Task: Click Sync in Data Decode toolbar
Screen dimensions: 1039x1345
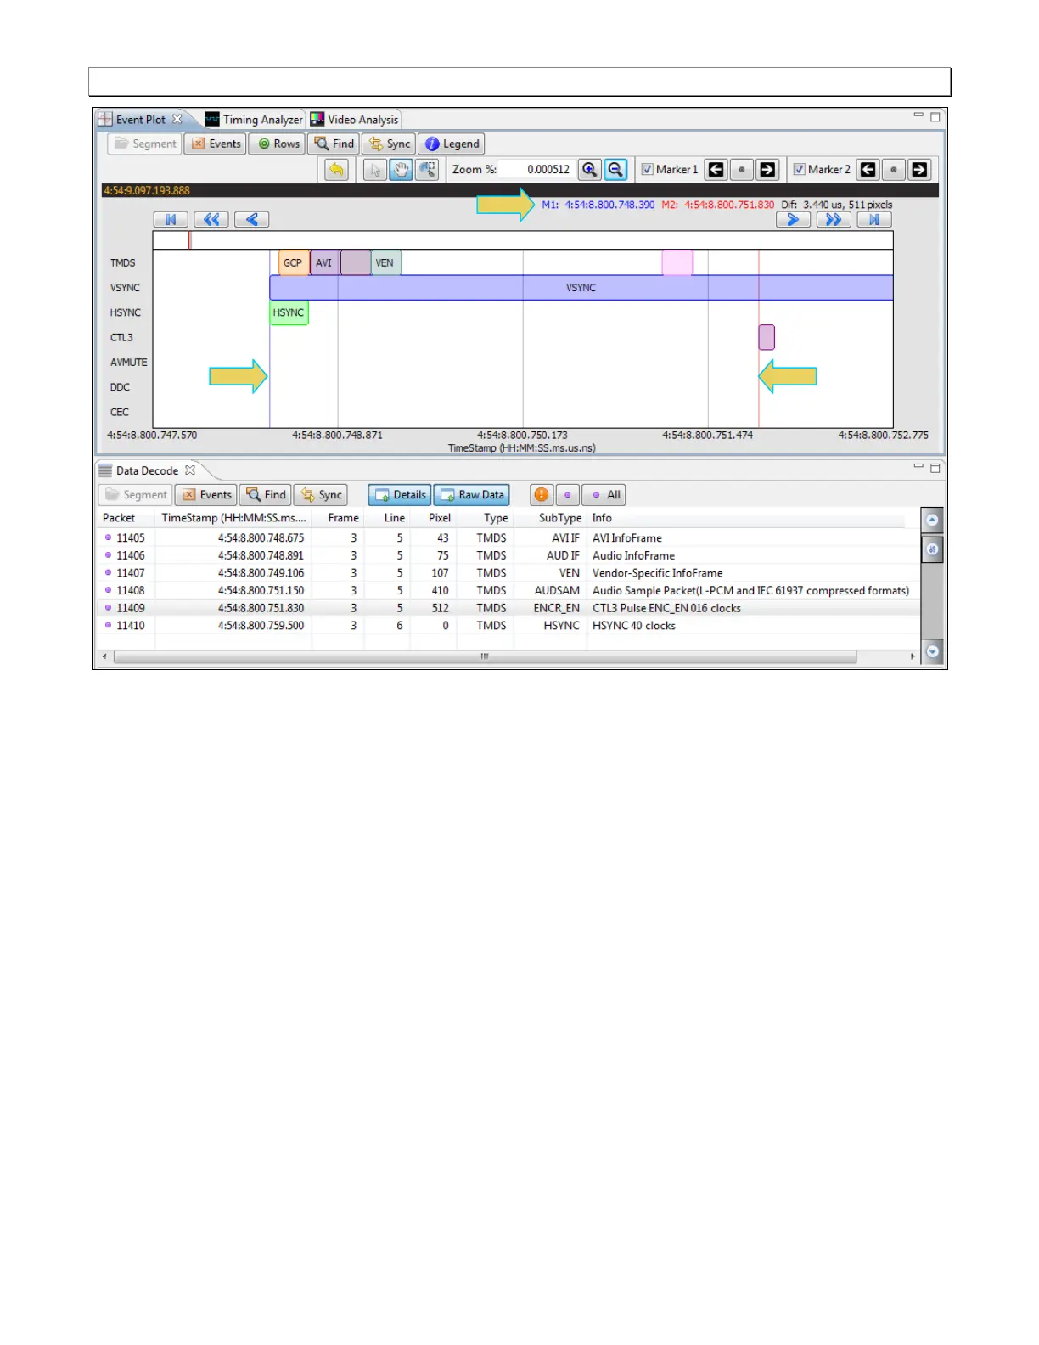Action: coord(321,495)
